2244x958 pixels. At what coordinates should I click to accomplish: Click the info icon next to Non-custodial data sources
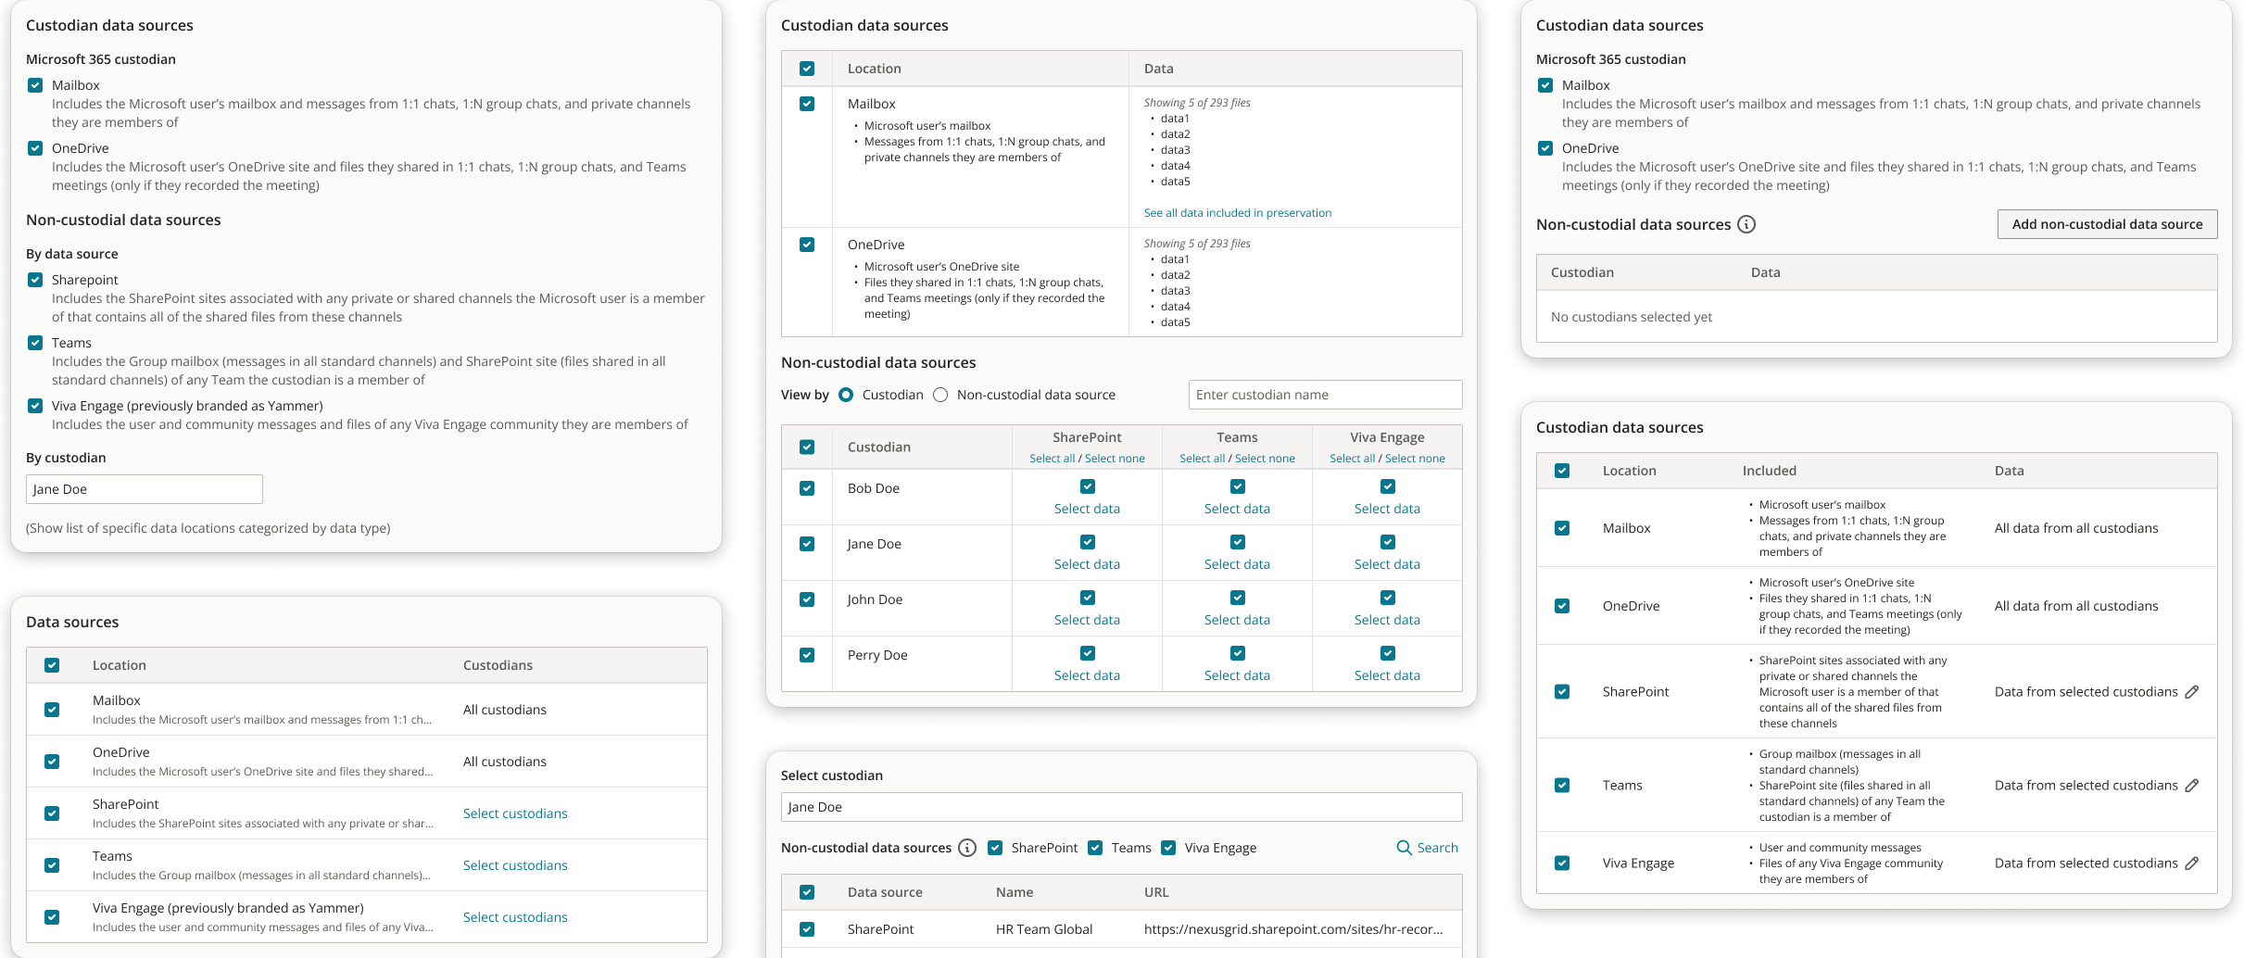(1747, 224)
